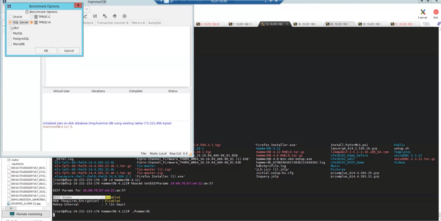Open the Autopilot tab
The image size is (441, 221).
[155, 23]
